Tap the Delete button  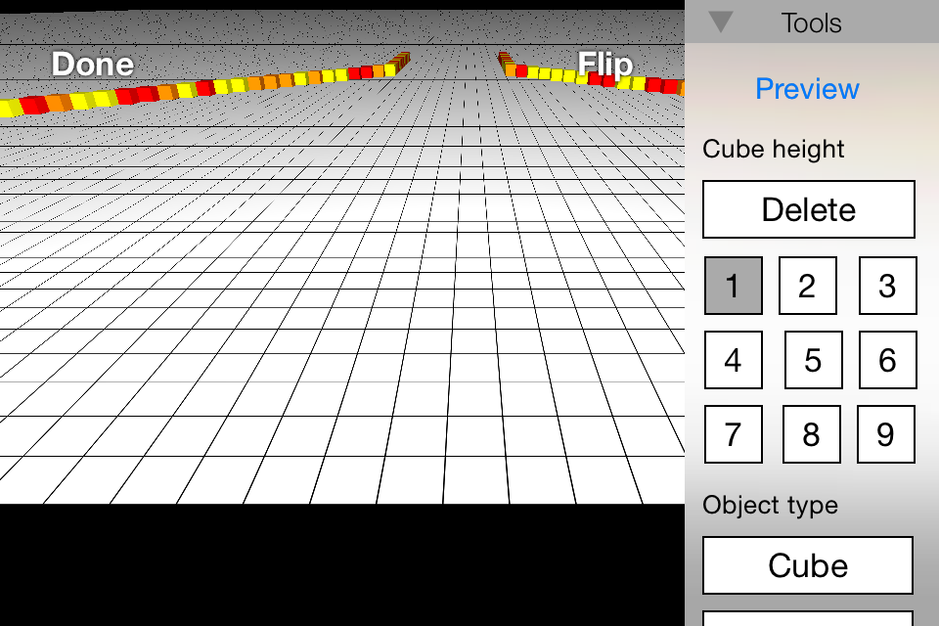tap(809, 209)
